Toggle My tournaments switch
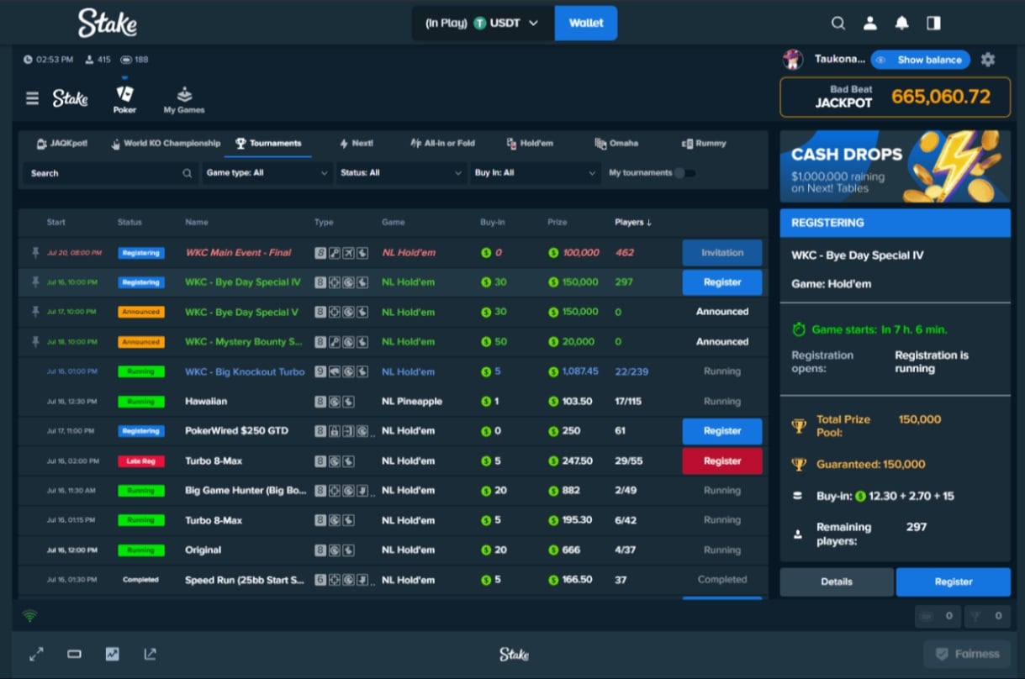Viewport: 1025px width, 679px height. [684, 173]
